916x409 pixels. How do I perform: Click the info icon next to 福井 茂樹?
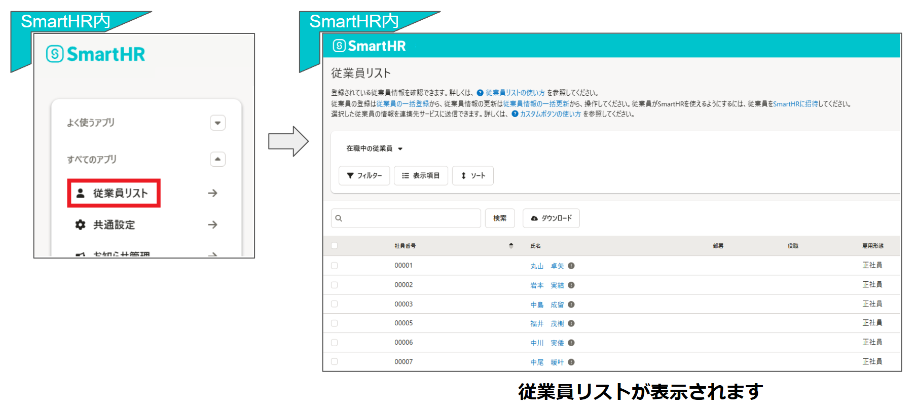(x=571, y=323)
